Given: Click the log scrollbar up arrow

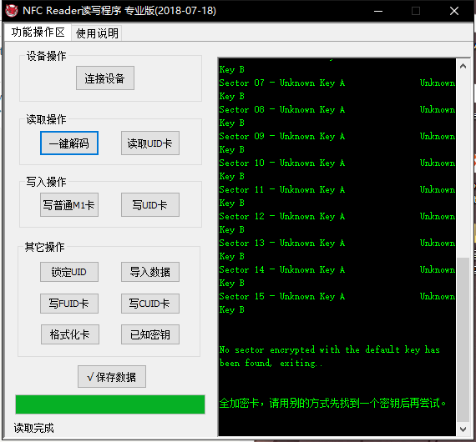Looking at the screenshot, I should click(x=463, y=66).
